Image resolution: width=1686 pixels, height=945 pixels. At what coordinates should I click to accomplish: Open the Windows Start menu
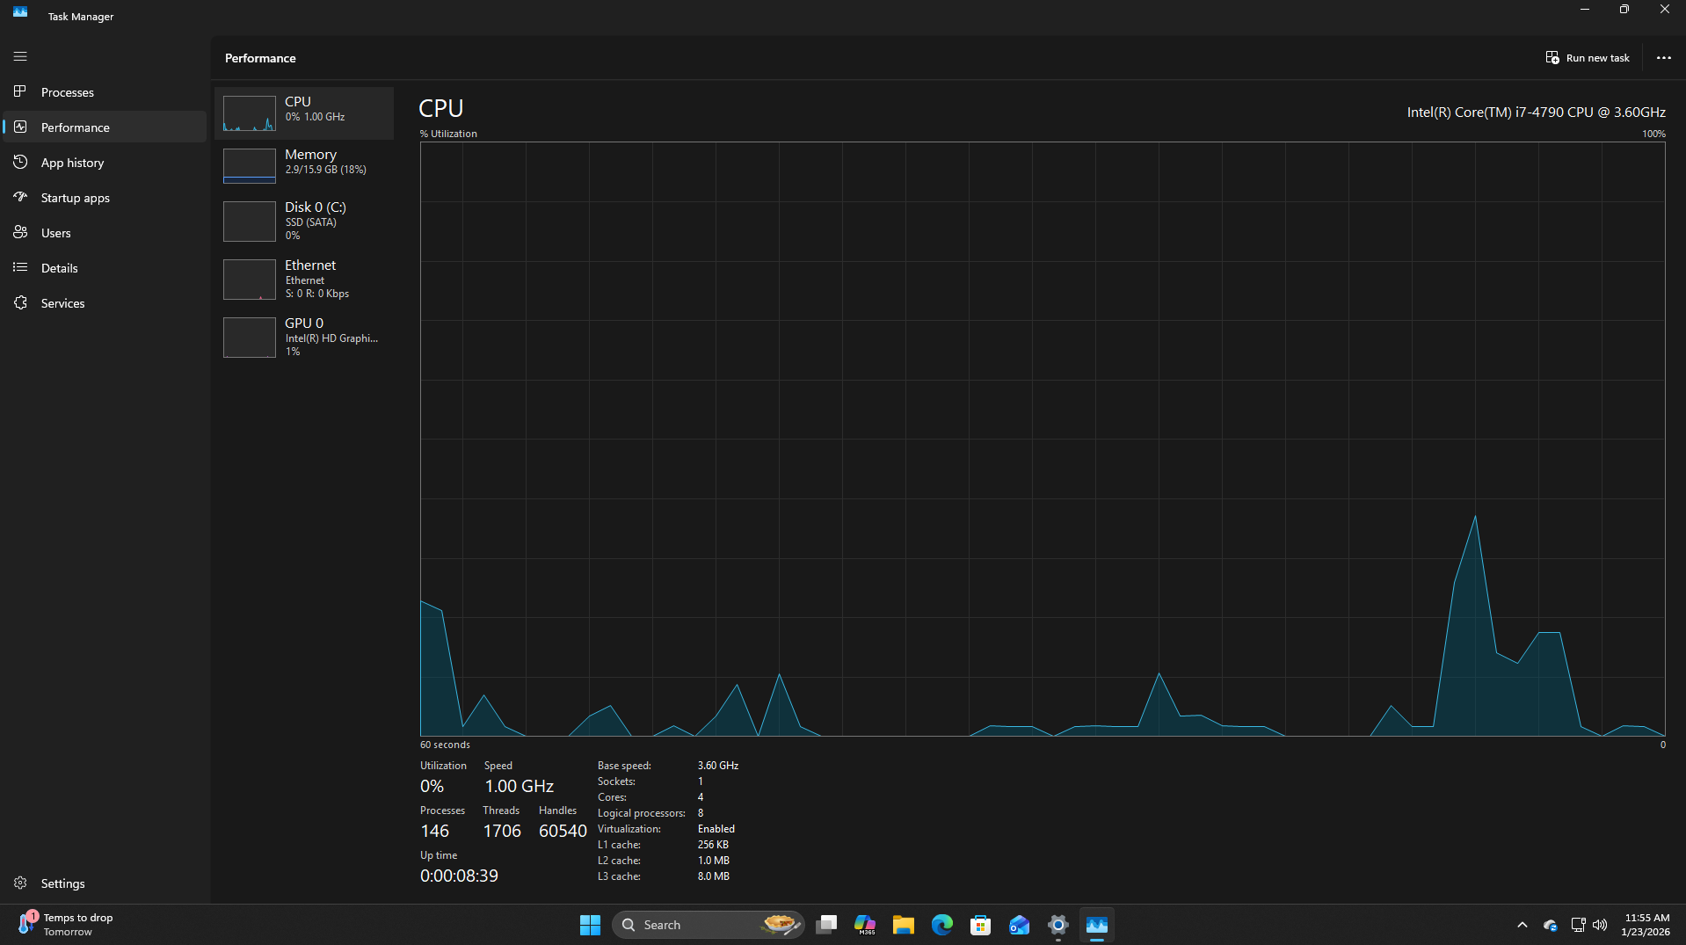pos(590,925)
